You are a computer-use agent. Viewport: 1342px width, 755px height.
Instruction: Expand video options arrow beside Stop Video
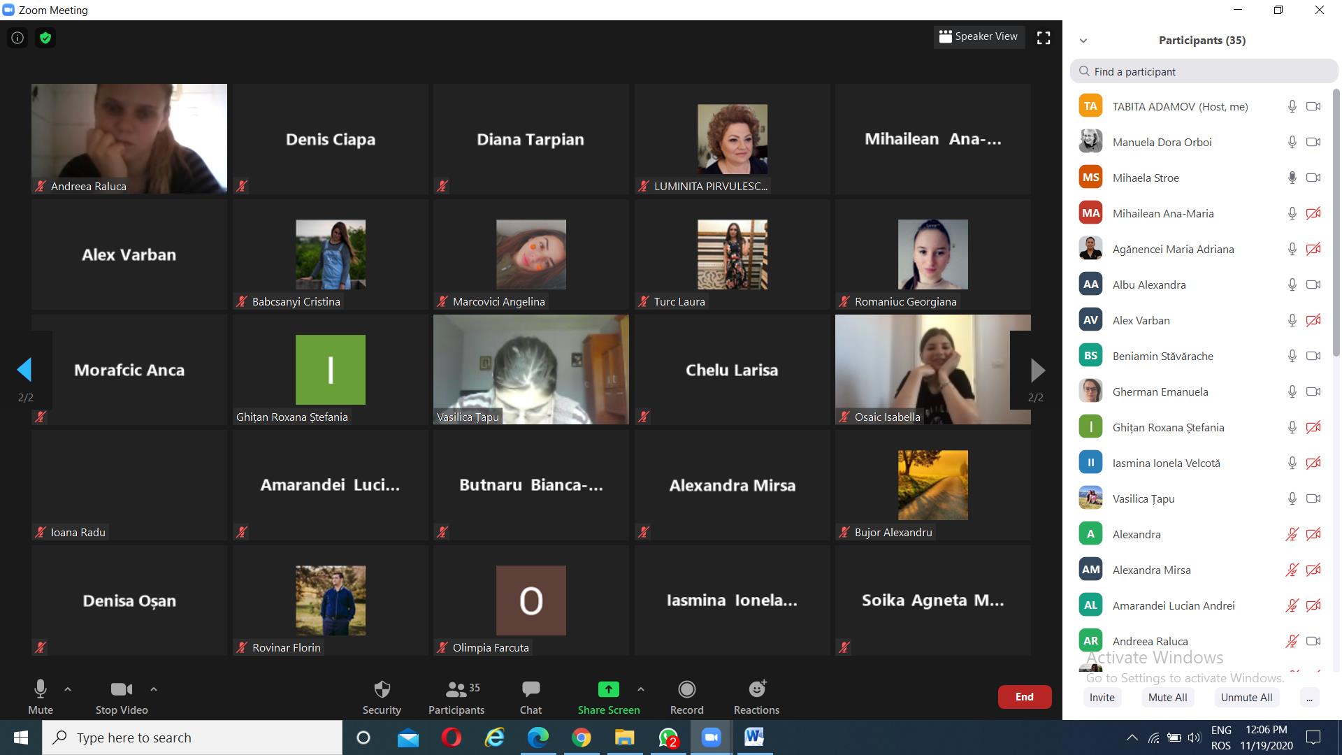tap(154, 689)
